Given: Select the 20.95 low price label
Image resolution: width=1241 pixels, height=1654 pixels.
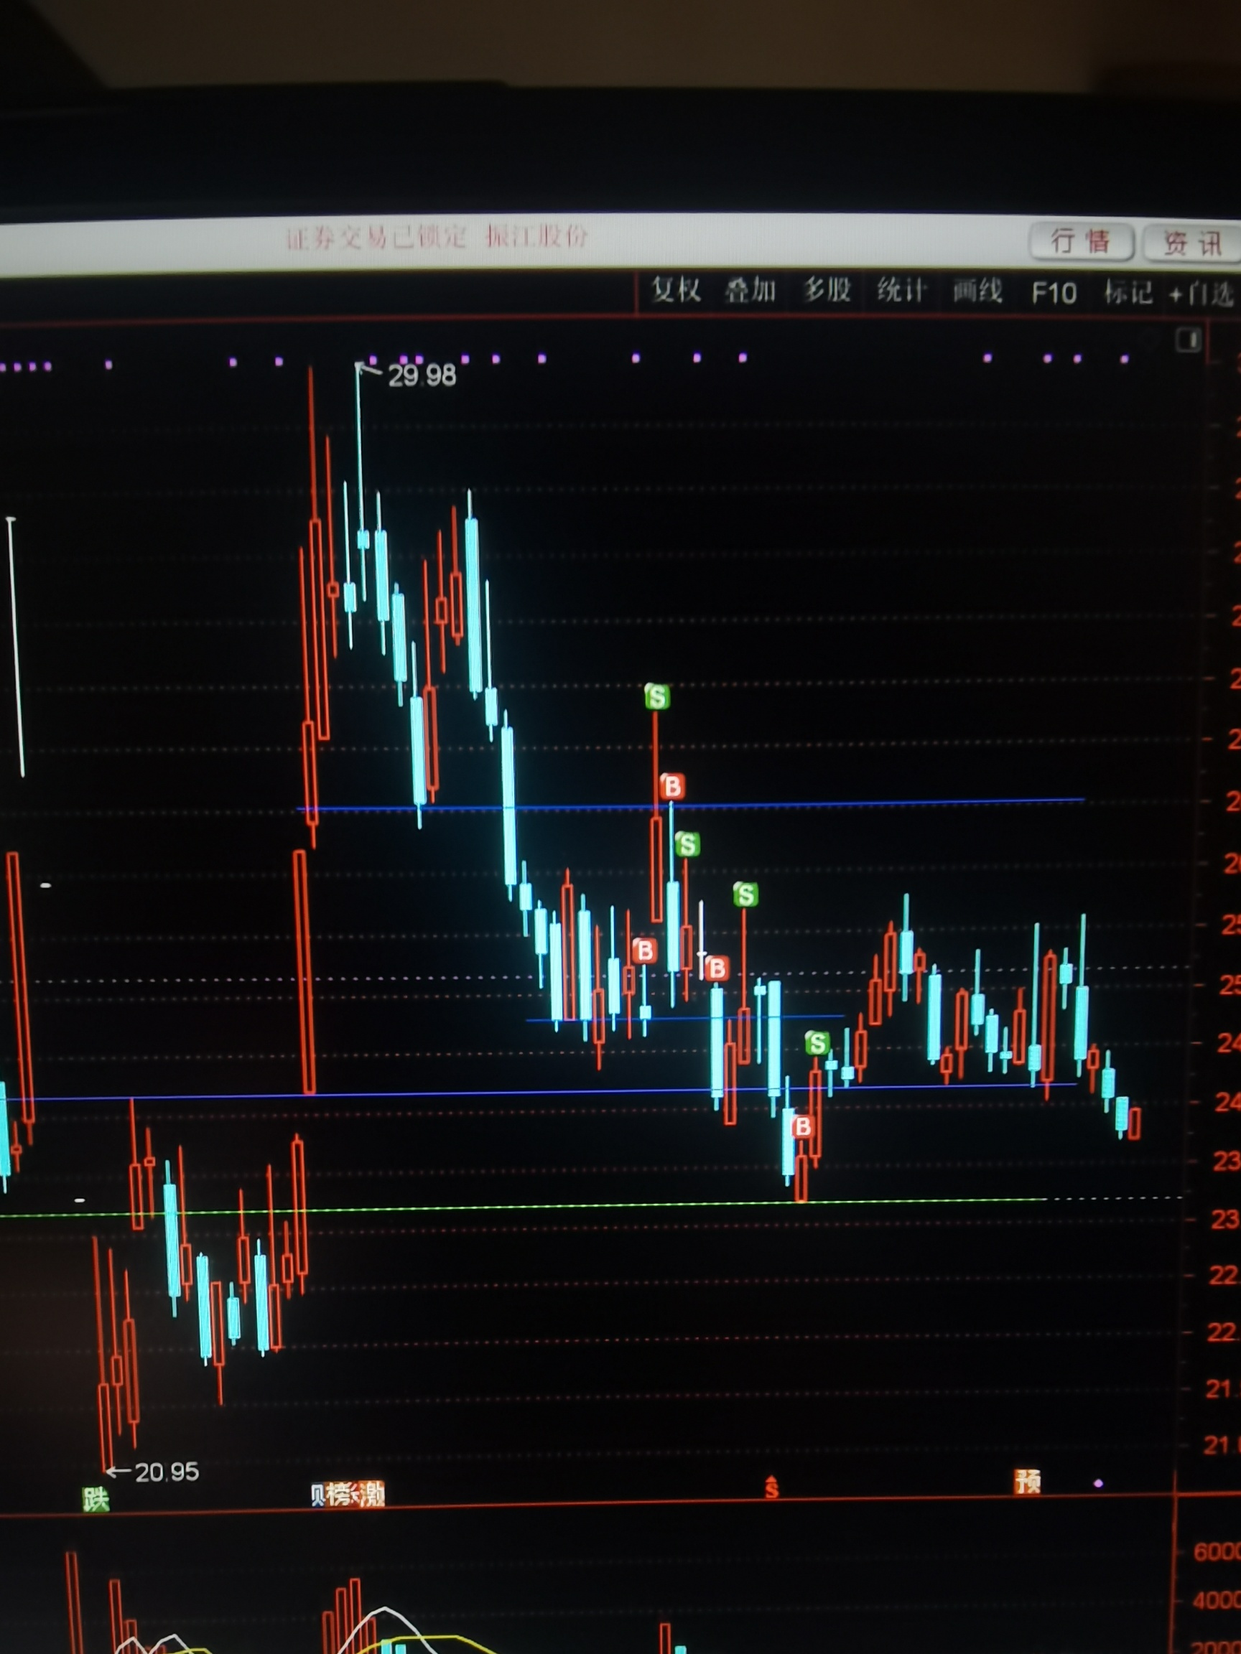Looking at the screenshot, I should click(167, 1472).
